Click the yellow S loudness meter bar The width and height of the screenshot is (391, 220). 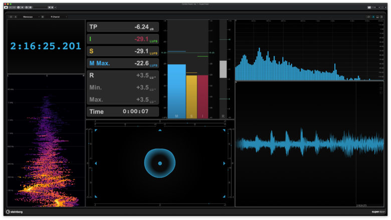tap(191, 95)
